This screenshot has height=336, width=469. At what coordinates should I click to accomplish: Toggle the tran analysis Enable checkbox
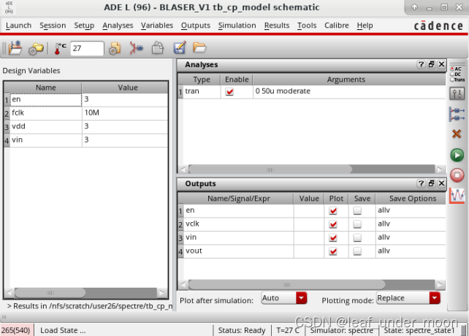pyautogui.click(x=229, y=91)
